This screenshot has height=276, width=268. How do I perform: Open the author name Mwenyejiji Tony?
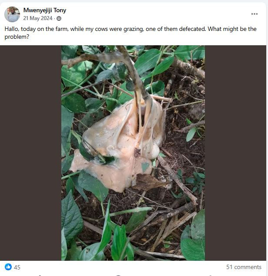point(45,10)
